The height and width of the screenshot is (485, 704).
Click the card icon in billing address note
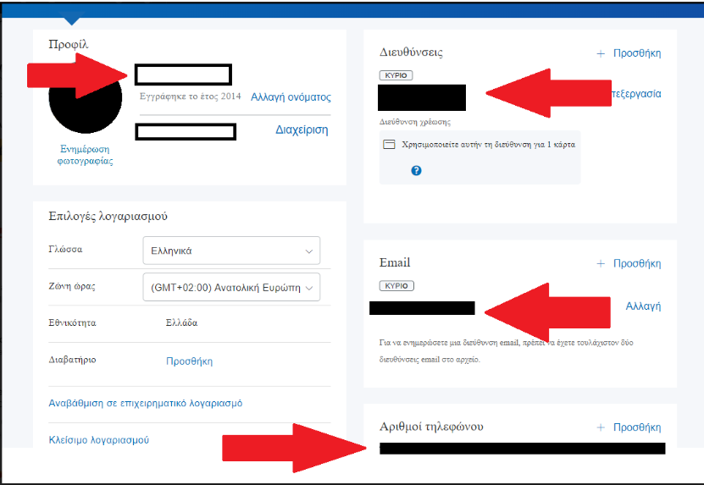[389, 145]
